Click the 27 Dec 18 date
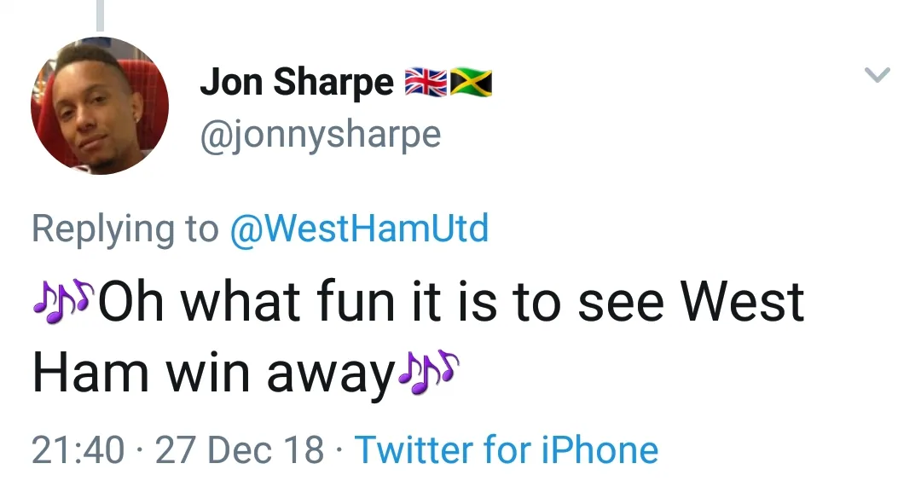 pos(240,449)
